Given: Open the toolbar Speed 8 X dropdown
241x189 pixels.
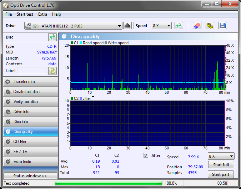Looking at the screenshot, I should (x=161, y=26).
